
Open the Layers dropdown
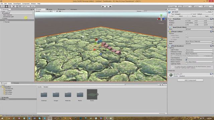click(198, 7)
